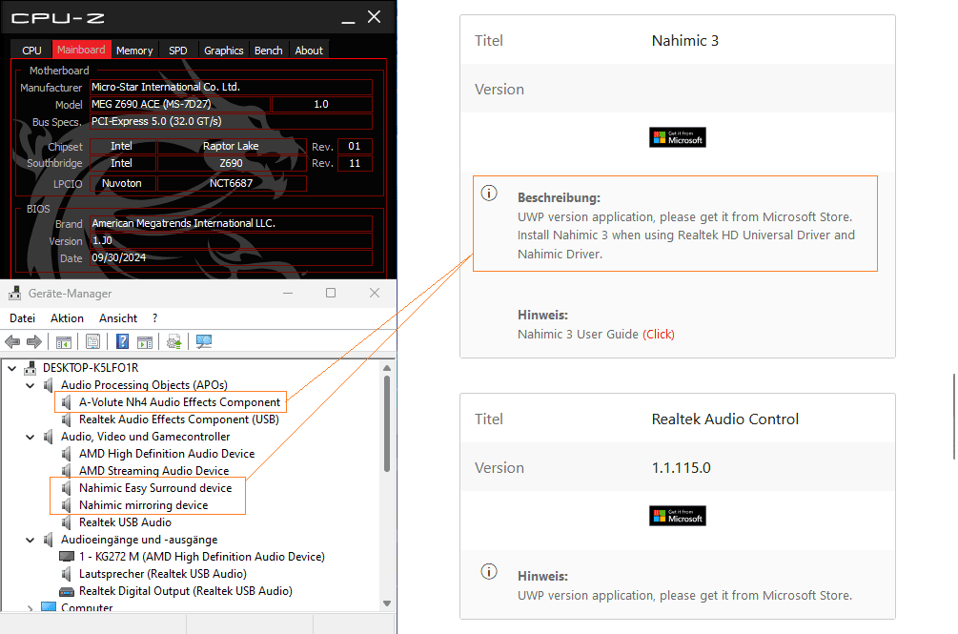
Task: Click the Geräte-Manager scrollbar down arrow
Action: click(x=387, y=603)
